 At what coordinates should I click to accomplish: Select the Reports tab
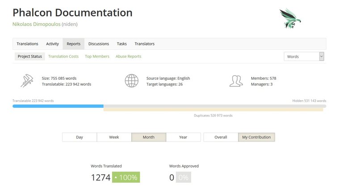[x=74, y=44]
